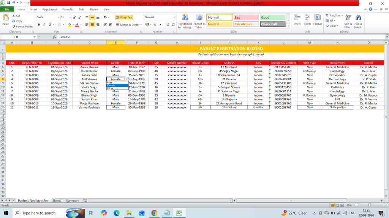Switch to the Page Layout tab

[x=50, y=9]
